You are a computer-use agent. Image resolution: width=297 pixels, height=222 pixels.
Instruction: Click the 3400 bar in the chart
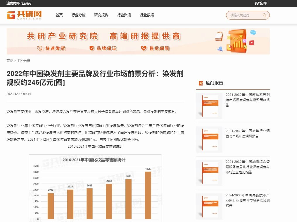[128, 199]
